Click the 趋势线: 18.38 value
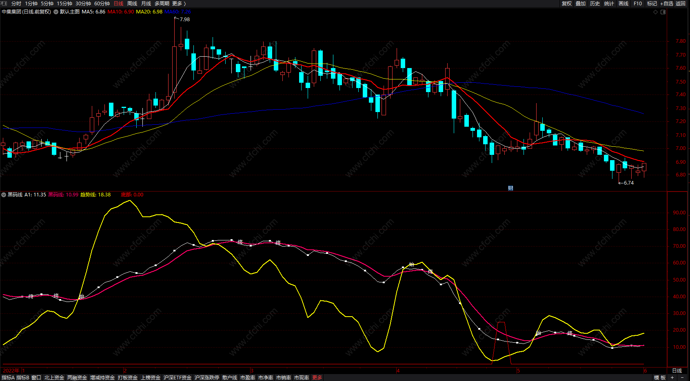Screen dimensions: 690x381 (x=95, y=195)
